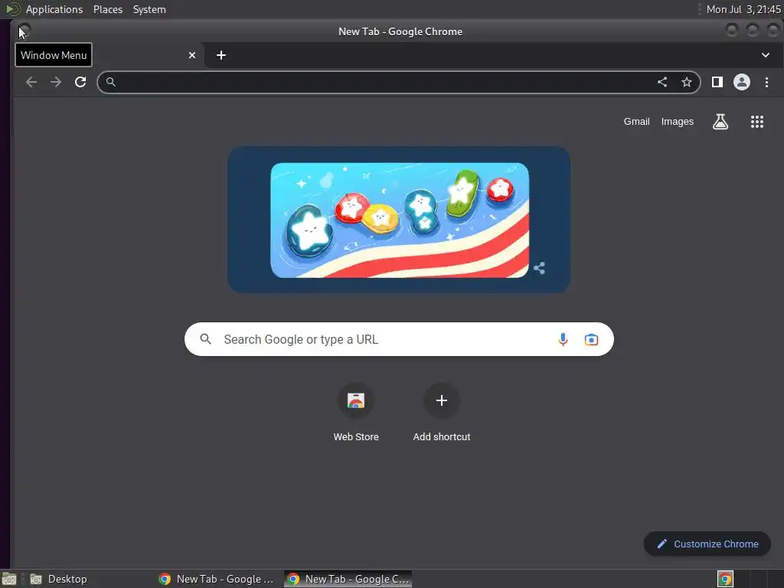Switch to first New Tab taskbar window
The height and width of the screenshot is (588, 784).
(x=217, y=579)
